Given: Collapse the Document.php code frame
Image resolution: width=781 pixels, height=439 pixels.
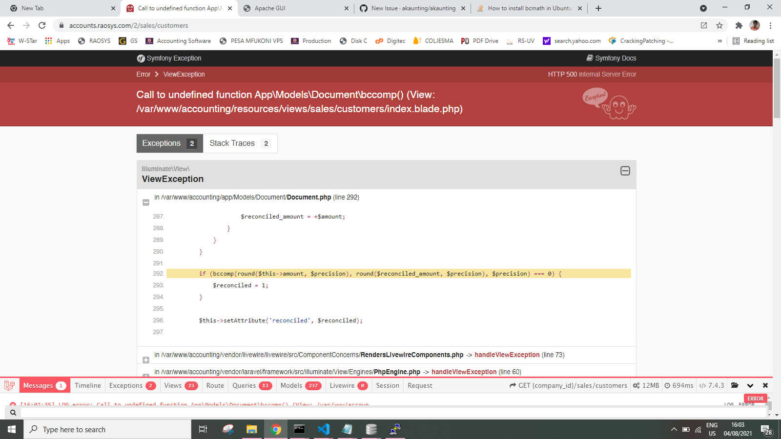Looking at the screenshot, I should [145, 202].
